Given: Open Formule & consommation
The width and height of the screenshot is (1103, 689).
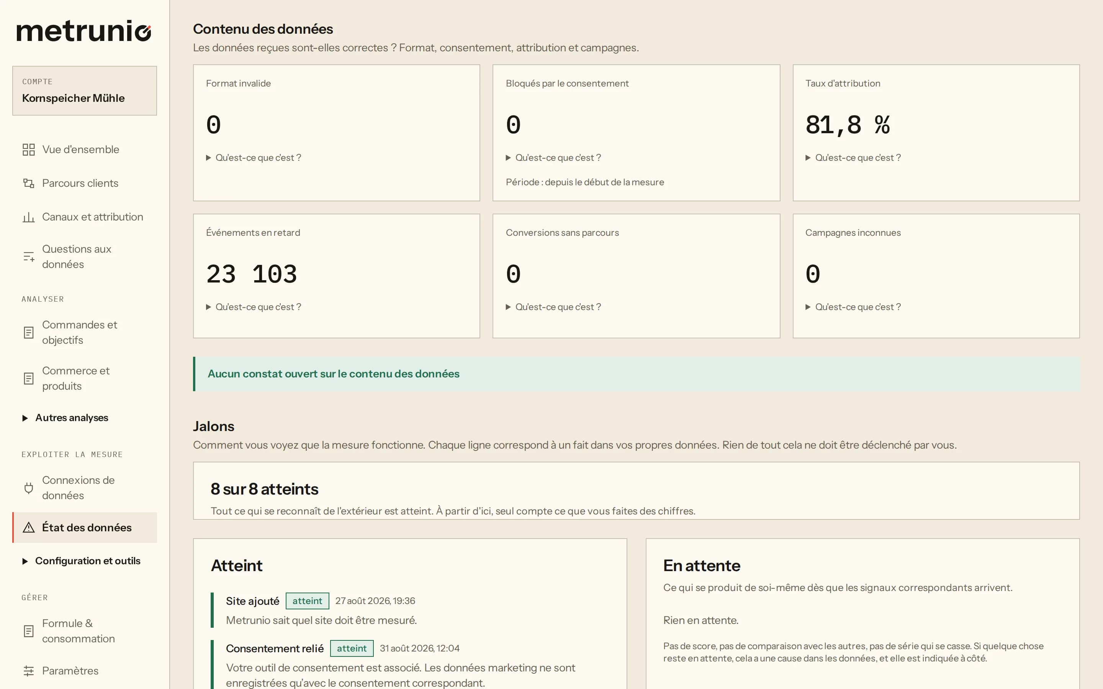Looking at the screenshot, I should (85, 631).
